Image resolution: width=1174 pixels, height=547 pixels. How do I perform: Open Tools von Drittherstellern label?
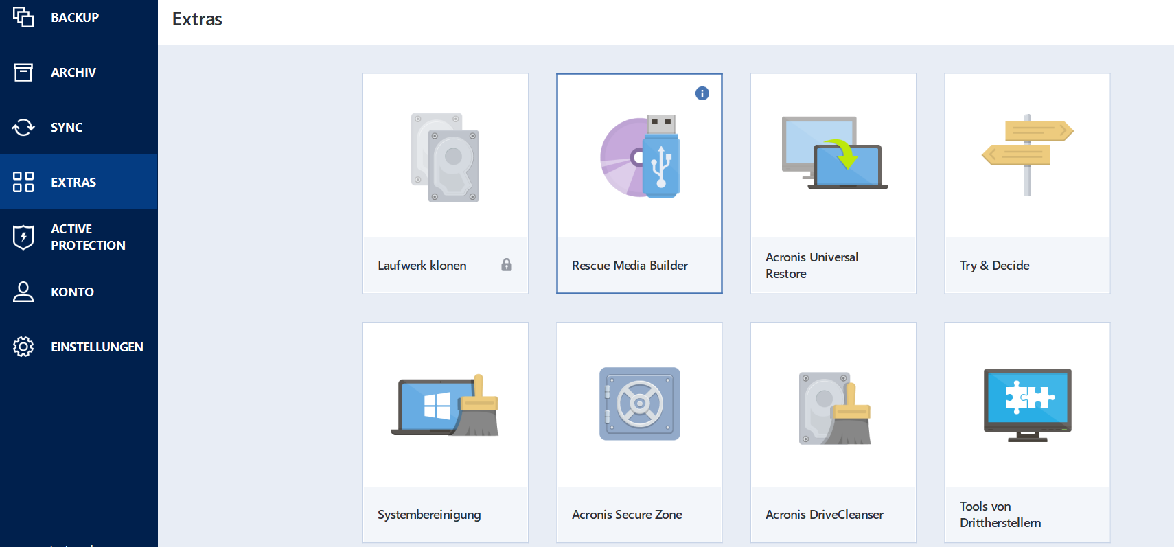coord(1000,515)
